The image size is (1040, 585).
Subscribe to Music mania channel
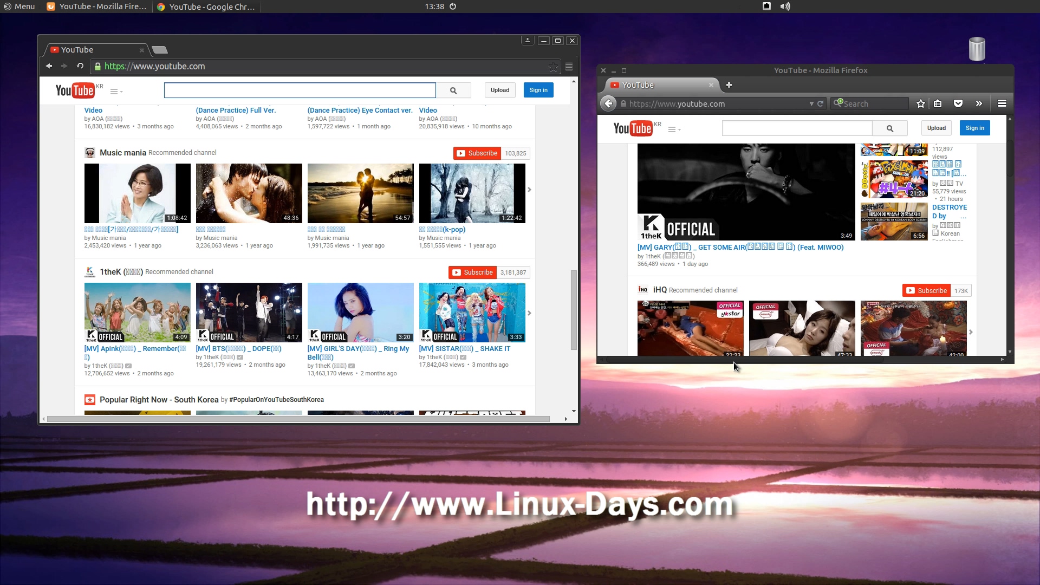(477, 153)
